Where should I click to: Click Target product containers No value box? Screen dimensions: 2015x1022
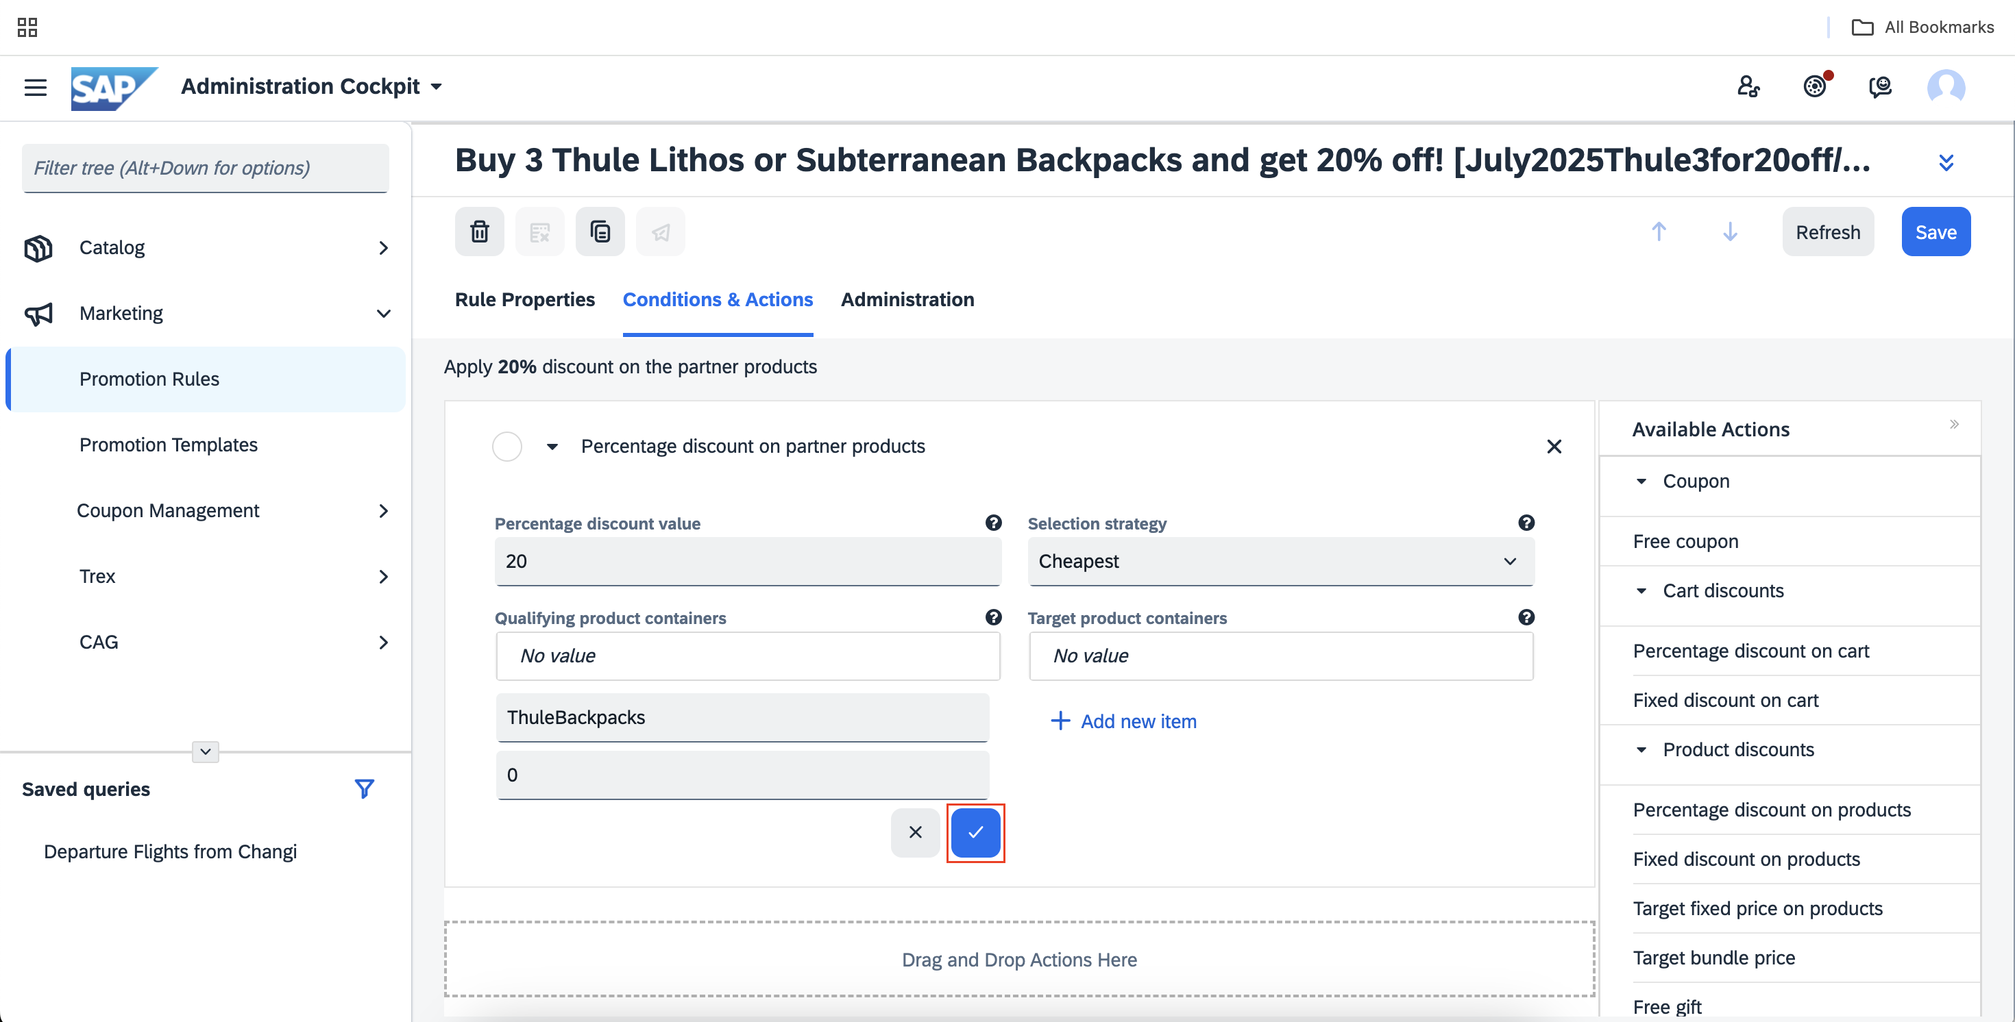coord(1280,656)
